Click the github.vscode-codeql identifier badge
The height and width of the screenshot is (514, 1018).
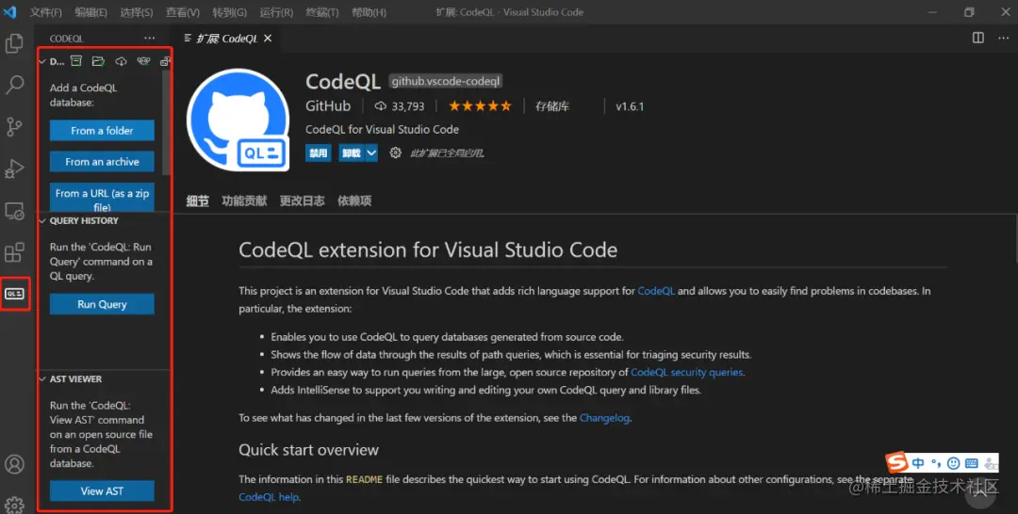click(x=445, y=82)
